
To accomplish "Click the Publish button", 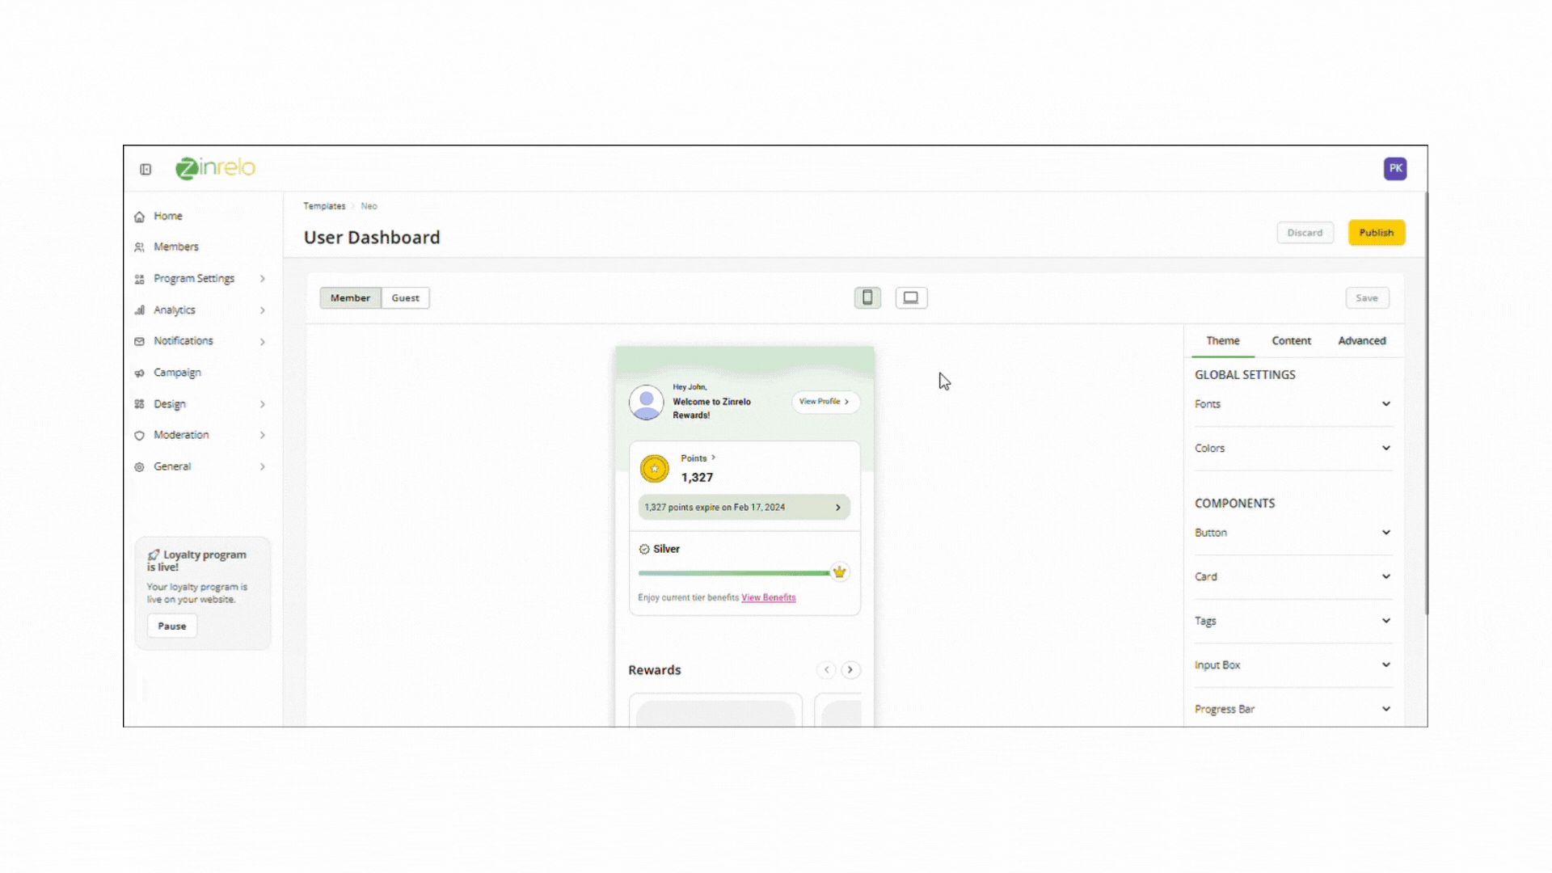I will (x=1376, y=232).
